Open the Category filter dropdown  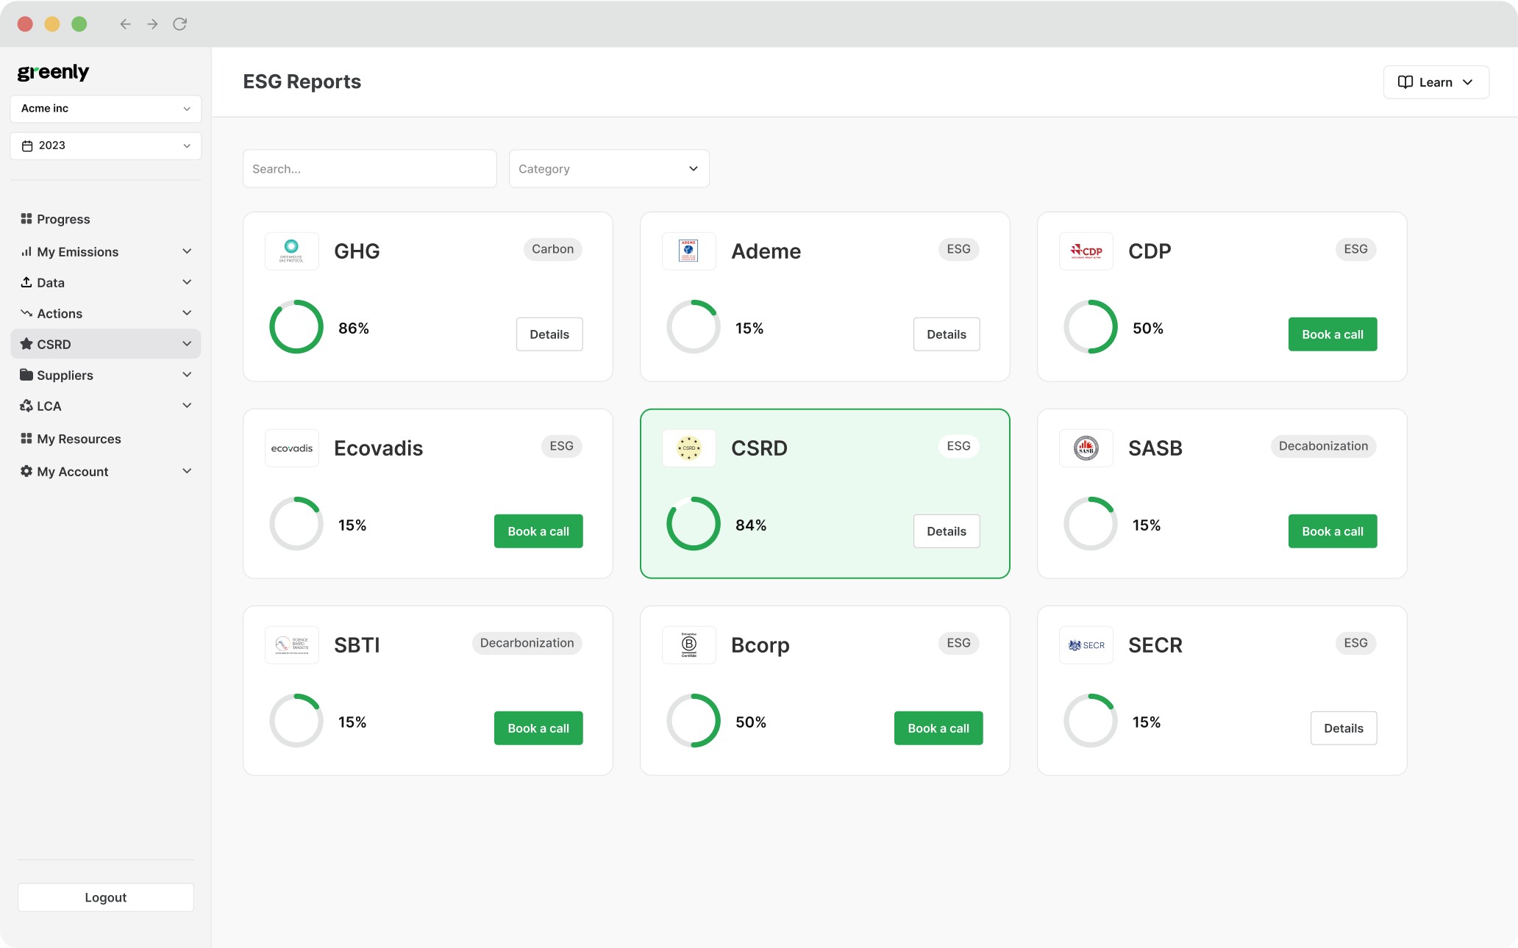pos(608,168)
